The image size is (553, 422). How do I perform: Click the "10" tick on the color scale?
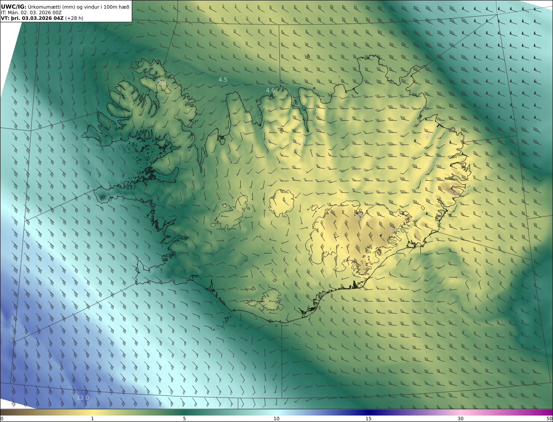276,419
